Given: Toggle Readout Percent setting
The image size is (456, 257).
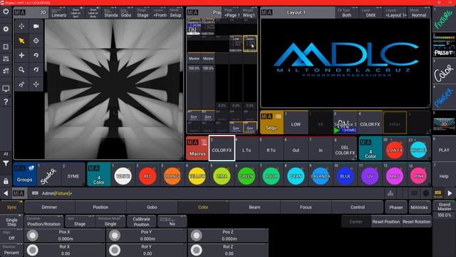Looking at the screenshot, I should click(11, 250).
